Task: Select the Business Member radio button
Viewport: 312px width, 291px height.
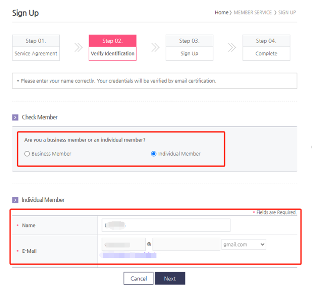Action: point(27,154)
